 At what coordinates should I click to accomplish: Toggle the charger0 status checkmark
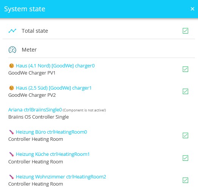(x=186, y=69)
